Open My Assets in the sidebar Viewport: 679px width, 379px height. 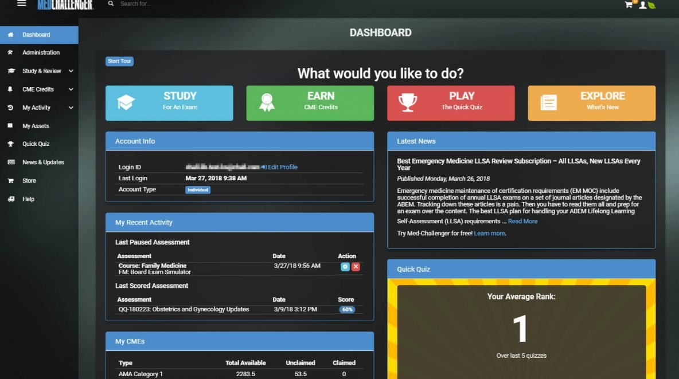click(39, 126)
